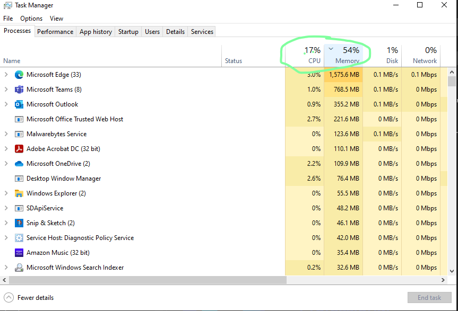Click the Snip & Sketch icon

click(19, 223)
